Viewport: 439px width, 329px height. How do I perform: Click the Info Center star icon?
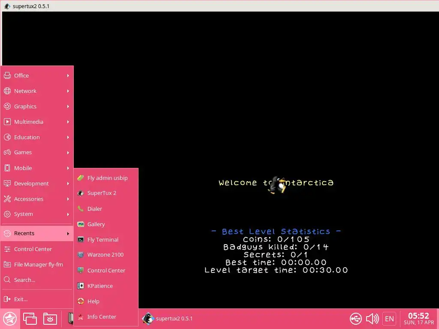tap(81, 317)
